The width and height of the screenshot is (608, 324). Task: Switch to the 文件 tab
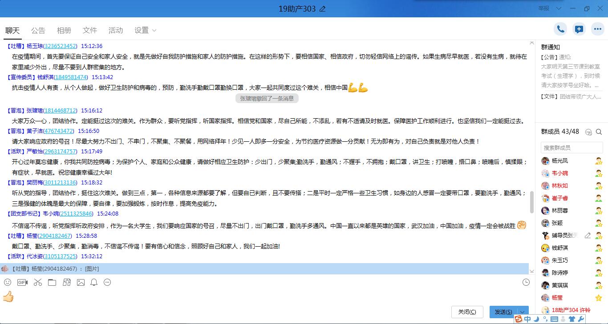[x=90, y=30]
